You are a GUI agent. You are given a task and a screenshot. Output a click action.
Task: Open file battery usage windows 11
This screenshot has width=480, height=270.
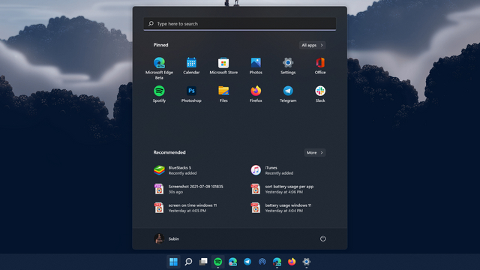[x=281, y=208]
